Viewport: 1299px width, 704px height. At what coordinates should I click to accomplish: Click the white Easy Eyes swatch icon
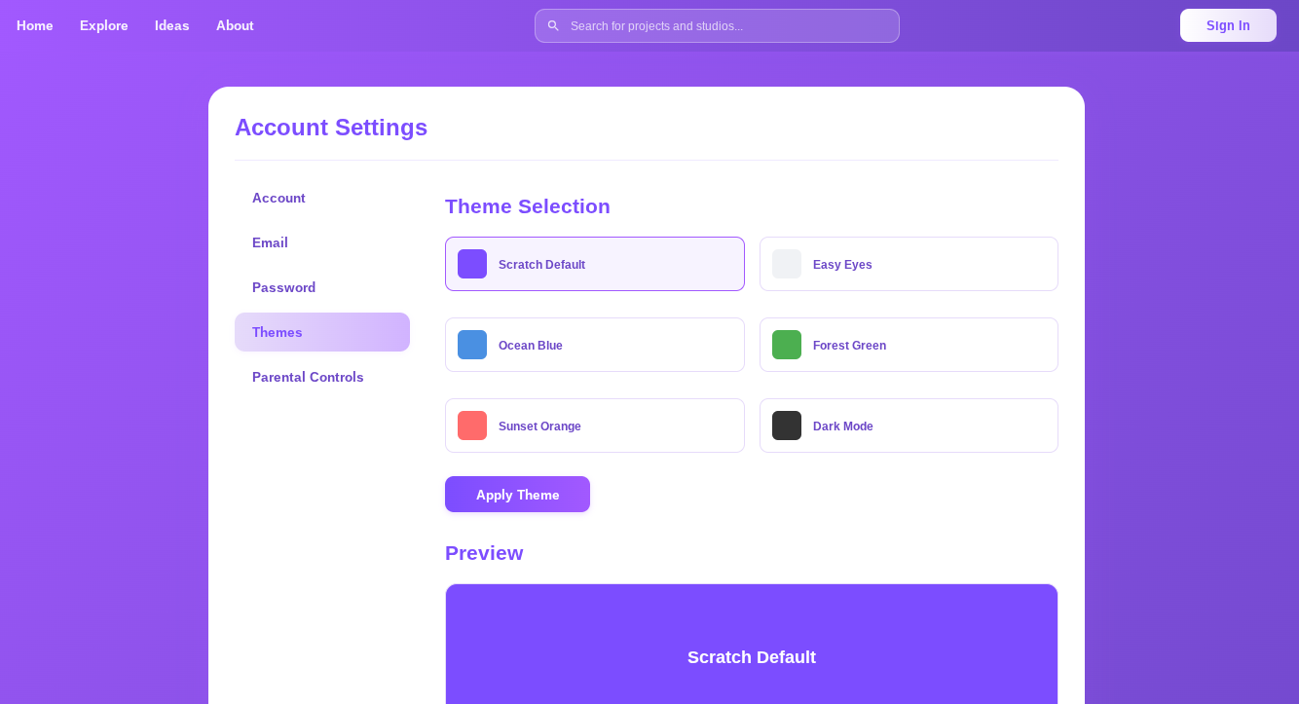pyautogui.click(x=786, y=263)
